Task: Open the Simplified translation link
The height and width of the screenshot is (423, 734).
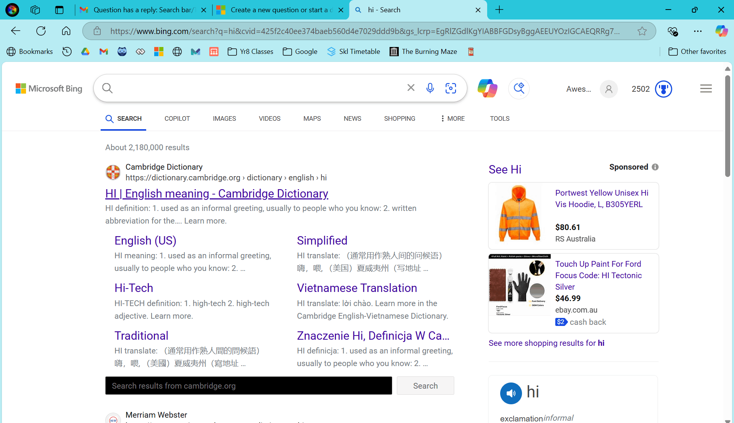Action: coord(322,241)
